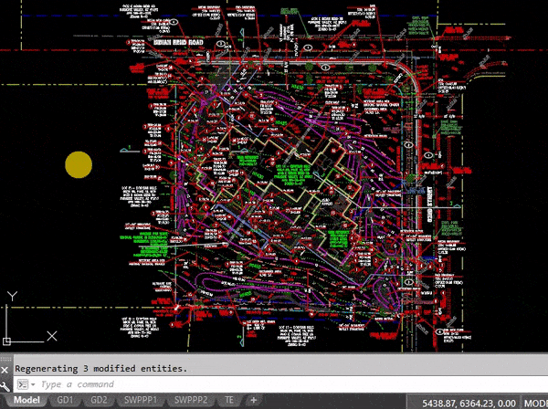Click the coordinates readout 5438.87, 6364.23

[469, 404]
